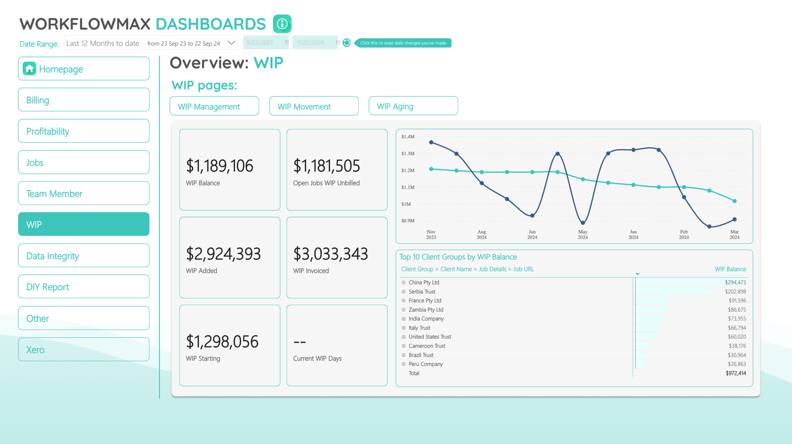Click the 9/23/2023 start date field
792x444 pixels.
pos(261,43)
